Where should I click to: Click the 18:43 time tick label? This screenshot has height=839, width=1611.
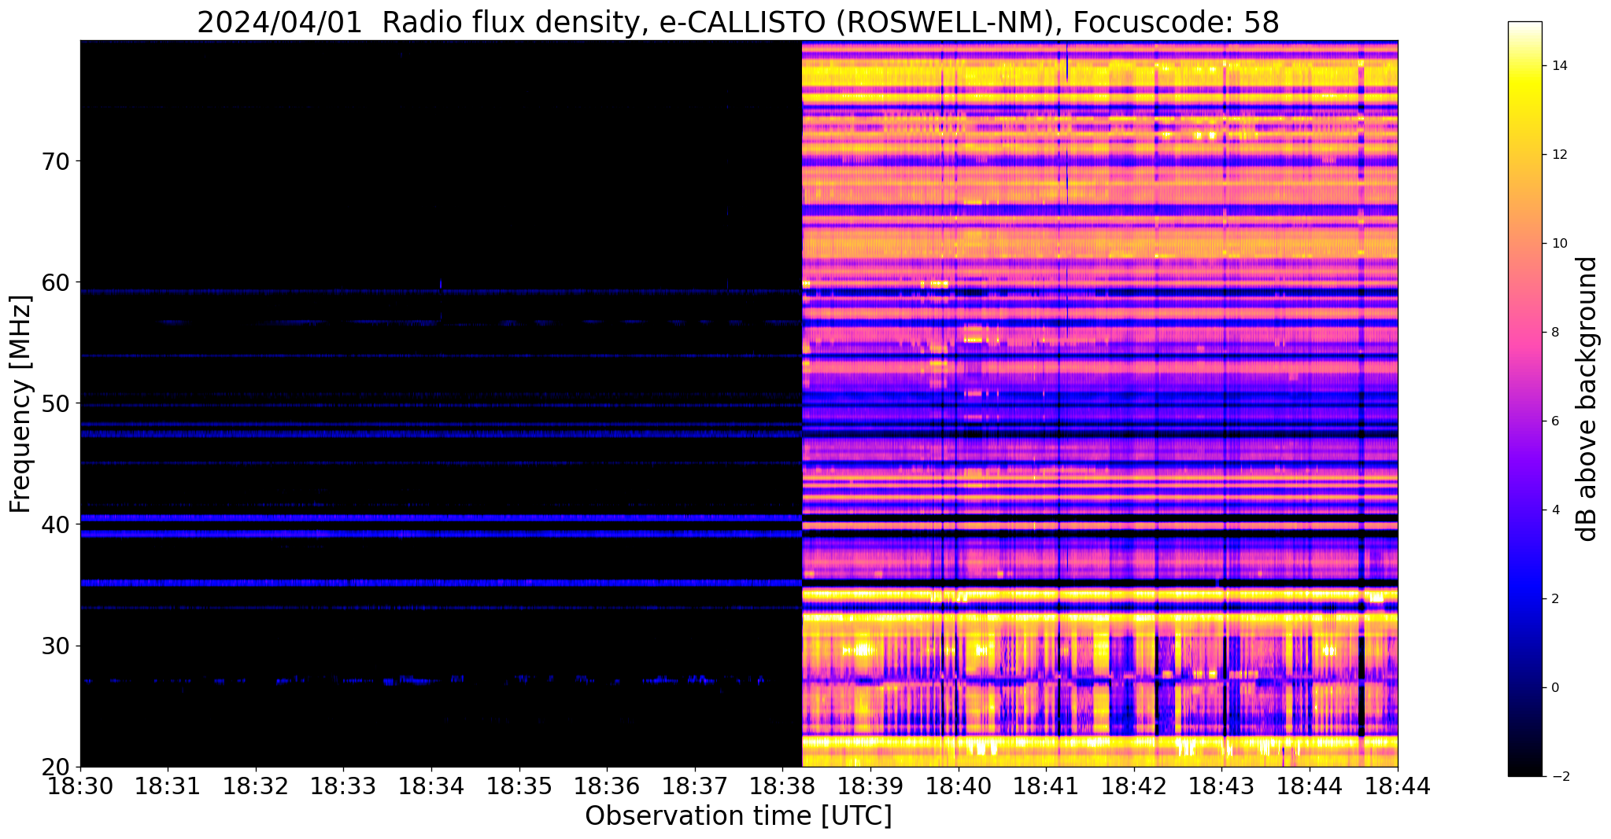(x=1222, y=785)
